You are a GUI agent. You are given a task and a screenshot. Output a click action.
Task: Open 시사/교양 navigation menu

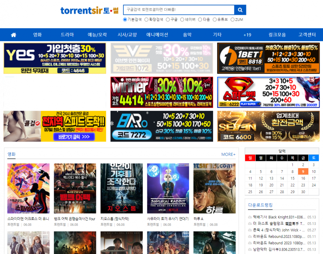(127, 35)
